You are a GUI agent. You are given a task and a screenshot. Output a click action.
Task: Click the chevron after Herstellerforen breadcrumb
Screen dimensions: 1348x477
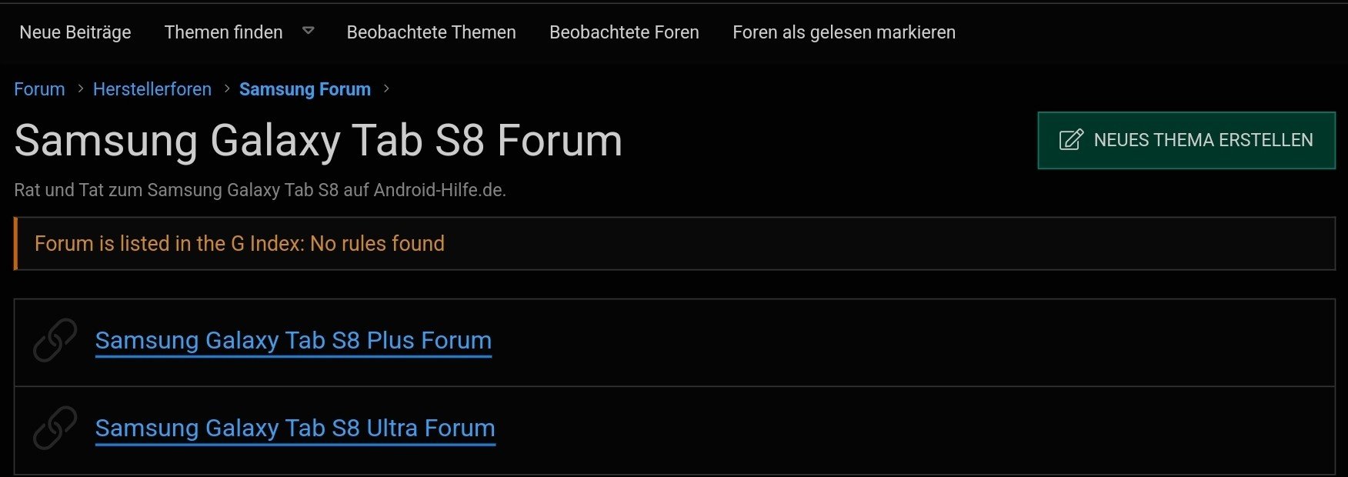point(227,89)
